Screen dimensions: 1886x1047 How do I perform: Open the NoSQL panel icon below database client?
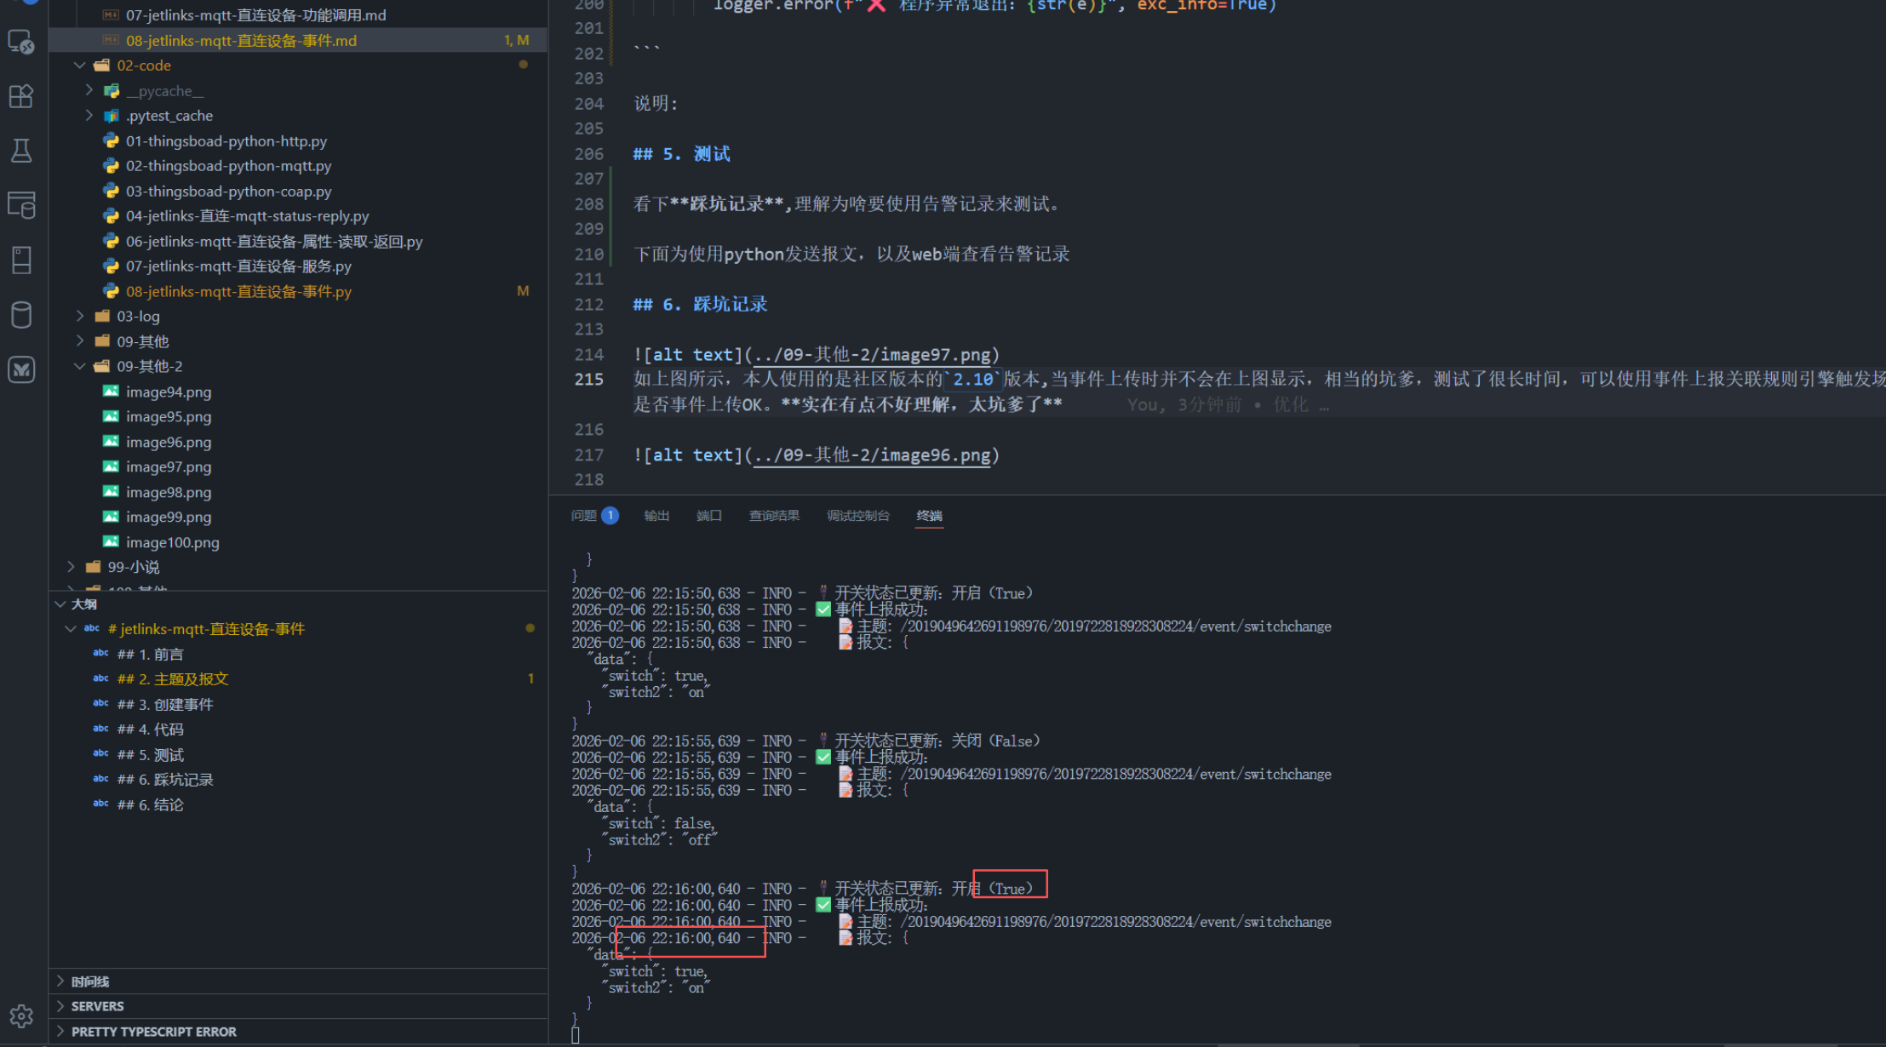[x=21, y=260]
